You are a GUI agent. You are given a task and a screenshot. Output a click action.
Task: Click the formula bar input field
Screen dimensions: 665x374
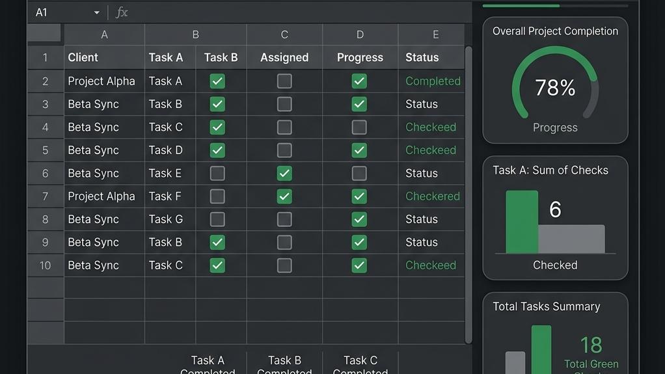300,12
